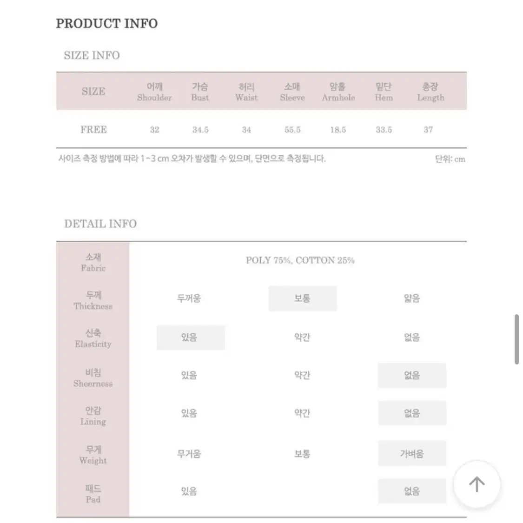Tap the scroll-to-top arrow button
This screenshot has height=523, width=523.
pyautogui.click(x=477, y=484)
